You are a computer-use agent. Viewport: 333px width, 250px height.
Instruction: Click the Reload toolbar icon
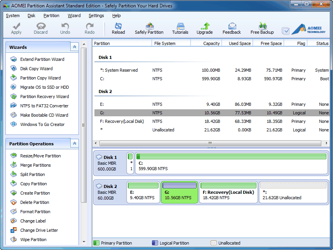tap(118, 28)
